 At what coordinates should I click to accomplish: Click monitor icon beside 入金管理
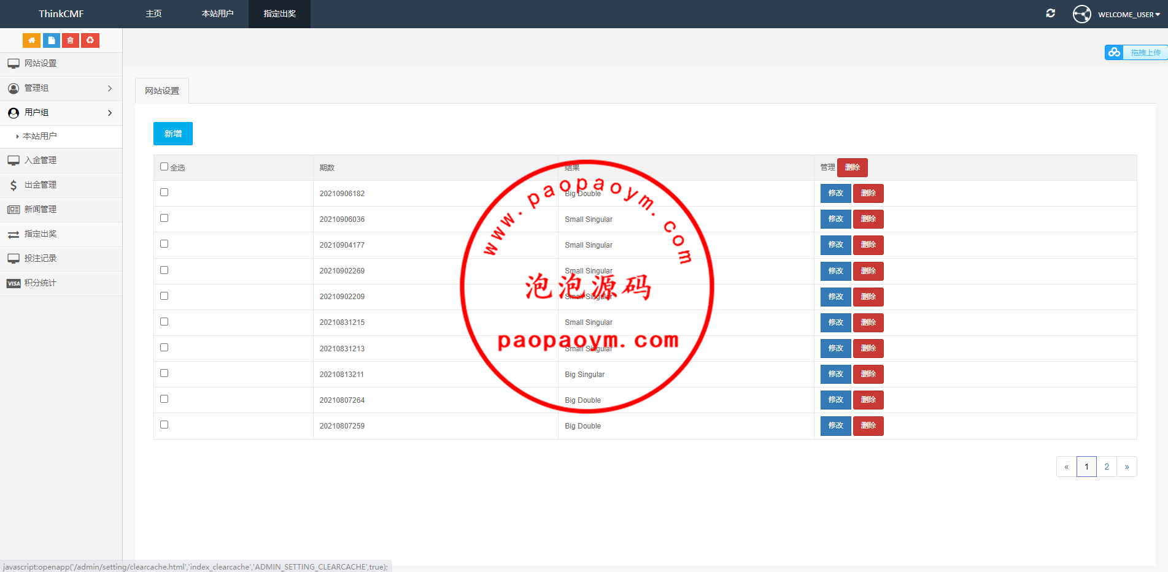[14, 161]
